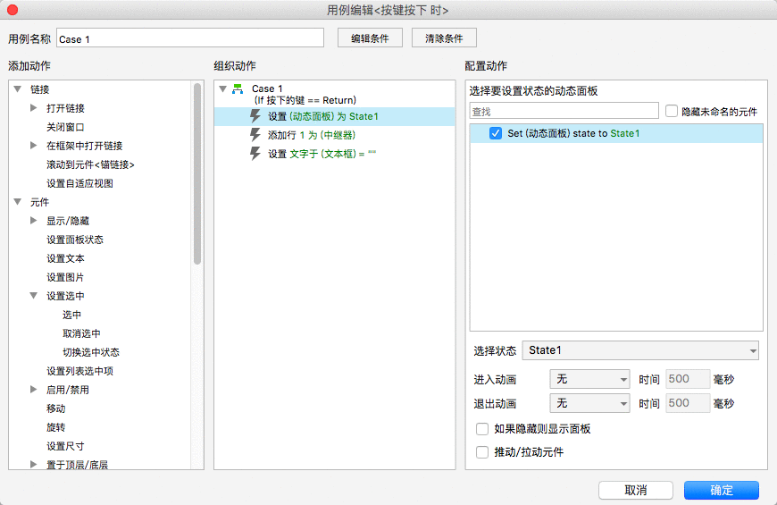Select 关闭窗口 action
This screenshot has width=777, height=505.
point(65,127)
